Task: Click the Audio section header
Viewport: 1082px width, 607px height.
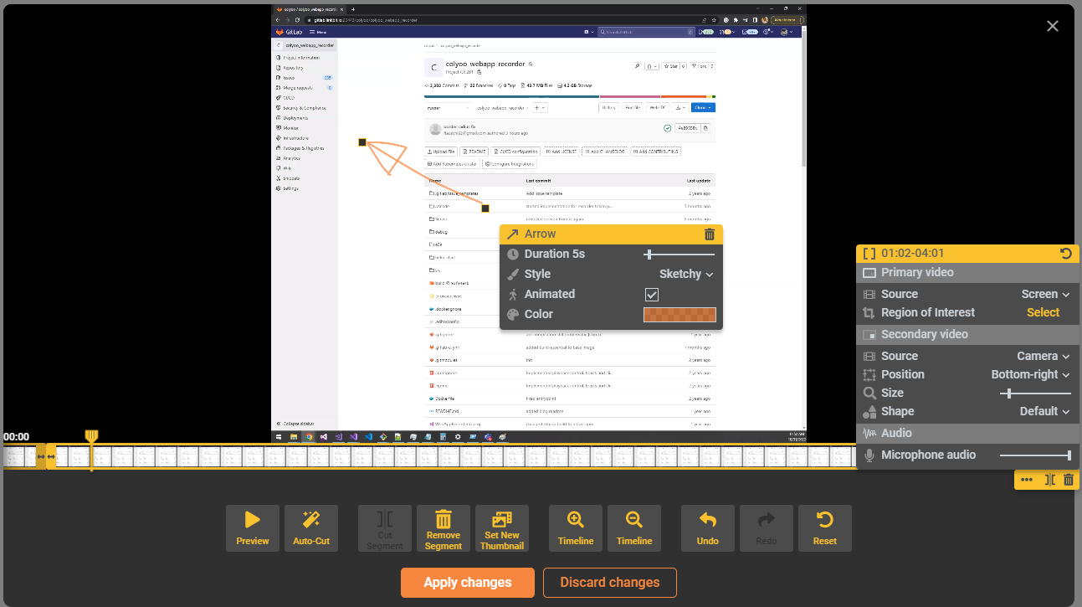Action: pyautogui.click(x=967, y=433)
